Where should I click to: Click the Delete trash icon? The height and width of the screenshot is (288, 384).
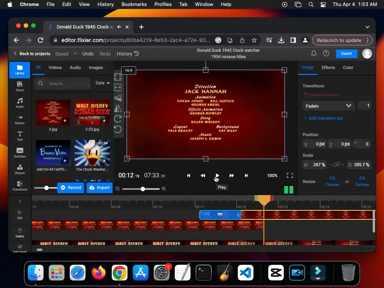(x=19, y=233)
